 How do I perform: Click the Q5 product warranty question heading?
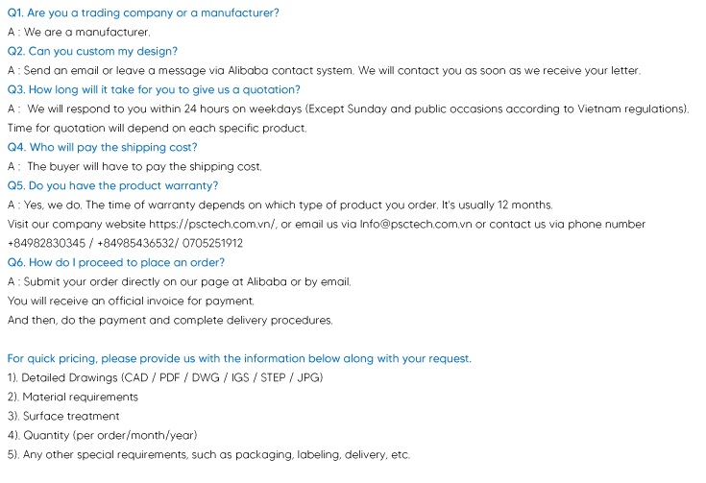[112, 186]
